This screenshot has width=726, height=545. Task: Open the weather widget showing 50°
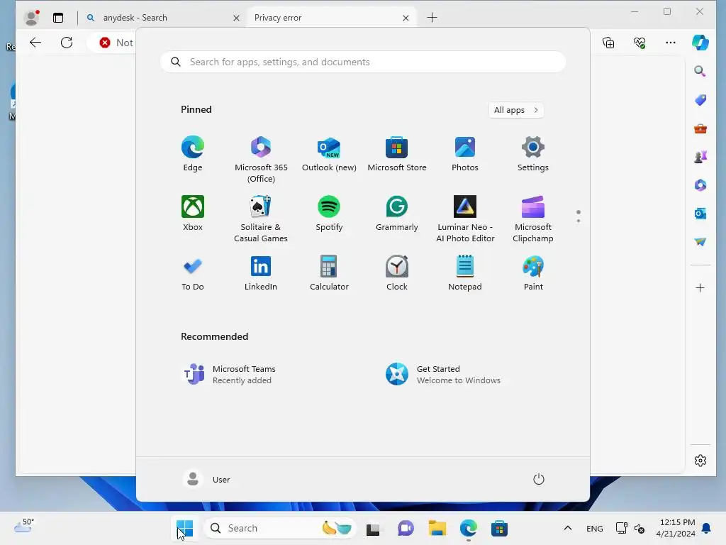click(x=24, y=526)
